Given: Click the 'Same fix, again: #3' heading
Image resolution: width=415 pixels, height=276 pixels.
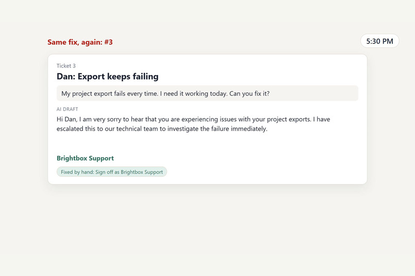Looking at the screenshot, I should pyautogui.click(x=80, y=42).
